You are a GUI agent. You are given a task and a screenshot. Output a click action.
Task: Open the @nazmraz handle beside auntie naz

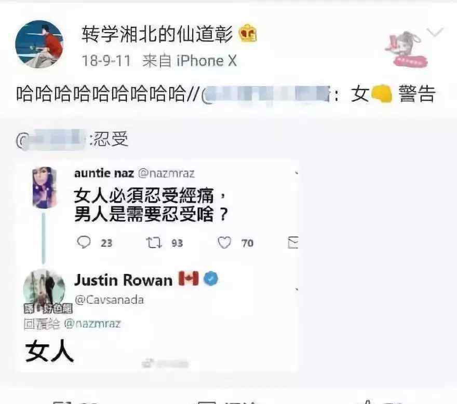click(x=166, y=173)
